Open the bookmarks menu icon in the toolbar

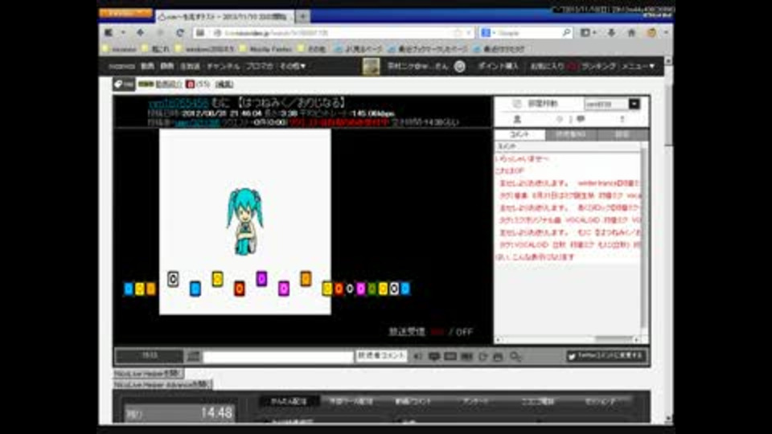[x=587, y=32]
